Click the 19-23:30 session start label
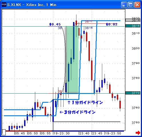Image resolution: width=142 pixels, height=137 pixels. 62,133
